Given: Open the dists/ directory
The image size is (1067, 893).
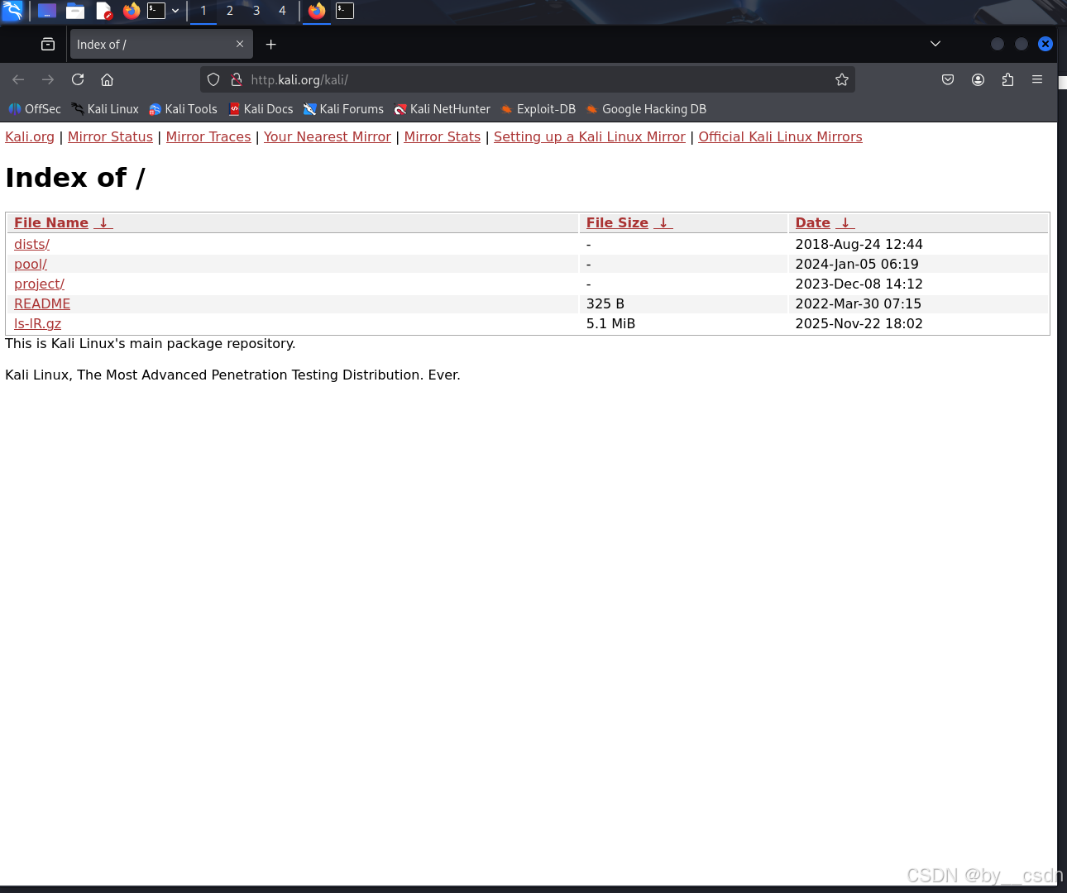Looking at the screenshot, I should pos(31,244).
